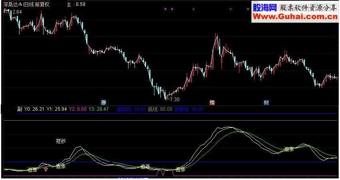Select the Y0: 26.31 indicator value

(x=34, y=109)
